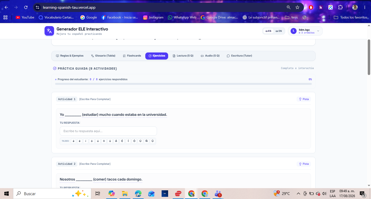Expand the bookmarks overflow chevron
The width and height of the screenshot is (371, 199).
point(323,17)
